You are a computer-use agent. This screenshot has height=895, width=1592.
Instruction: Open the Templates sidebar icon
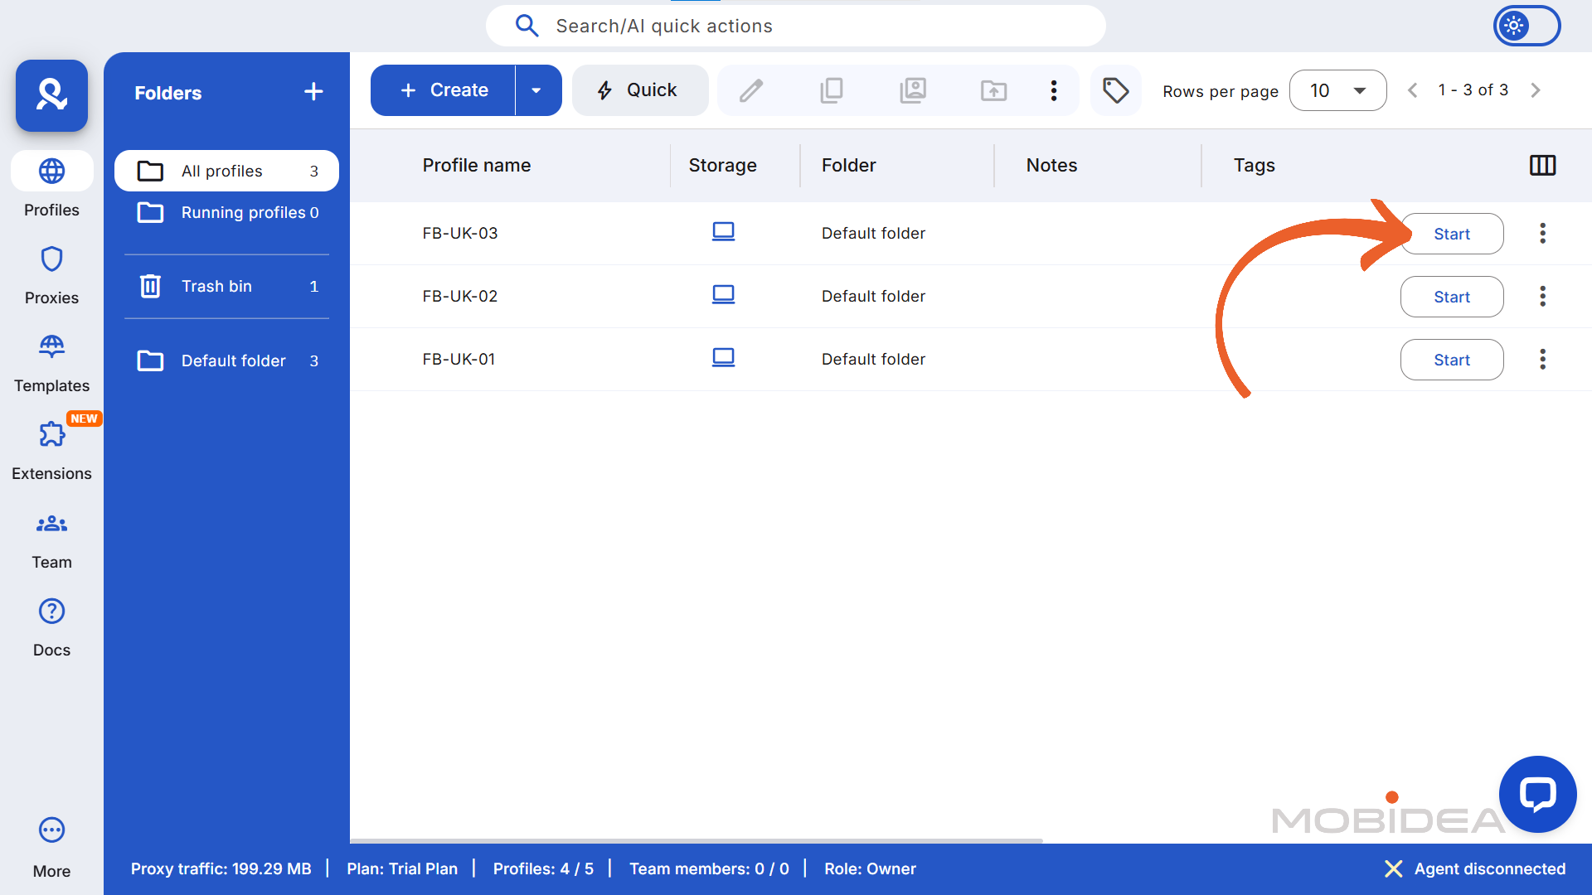[51, 346]
